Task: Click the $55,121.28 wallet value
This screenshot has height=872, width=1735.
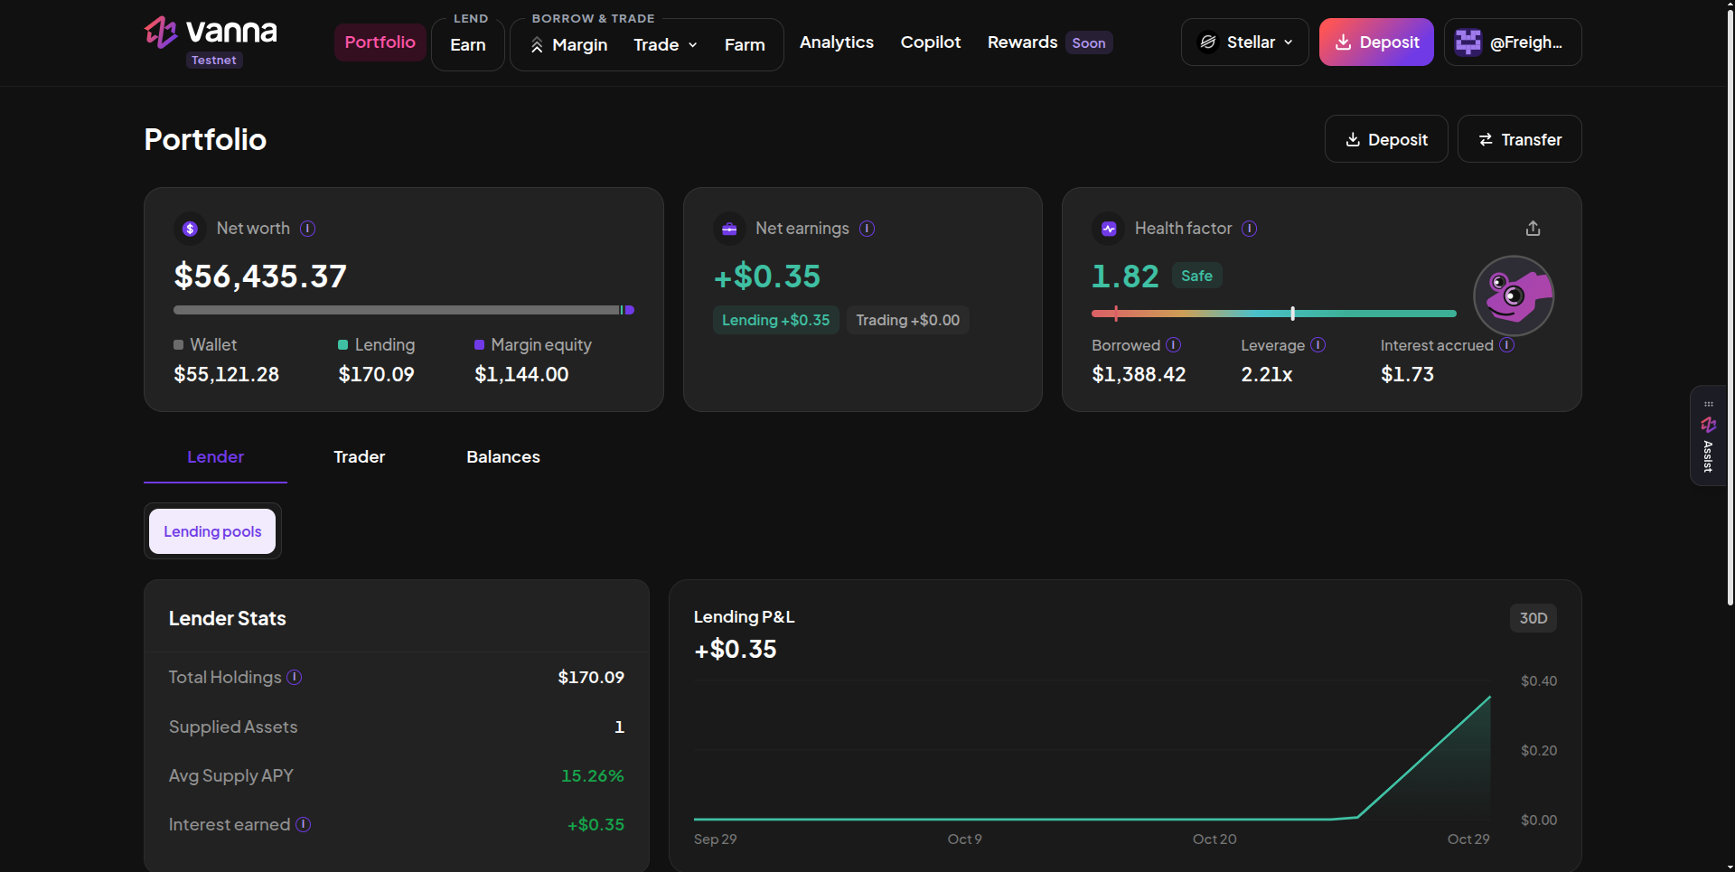Action: (x=226, y=374)
